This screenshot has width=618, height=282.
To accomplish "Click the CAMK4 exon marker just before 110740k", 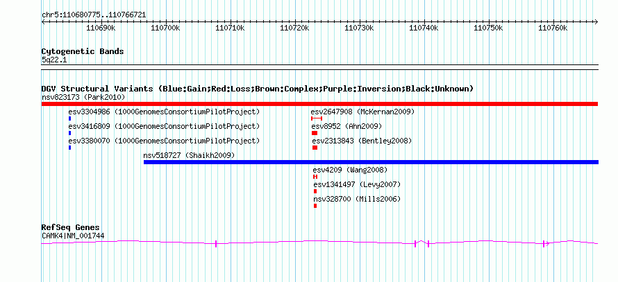I will [415, 243].
